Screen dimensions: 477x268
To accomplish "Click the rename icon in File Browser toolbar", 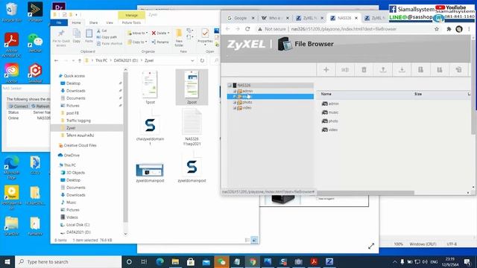I will pyautogui.click(x=345, y=70).
